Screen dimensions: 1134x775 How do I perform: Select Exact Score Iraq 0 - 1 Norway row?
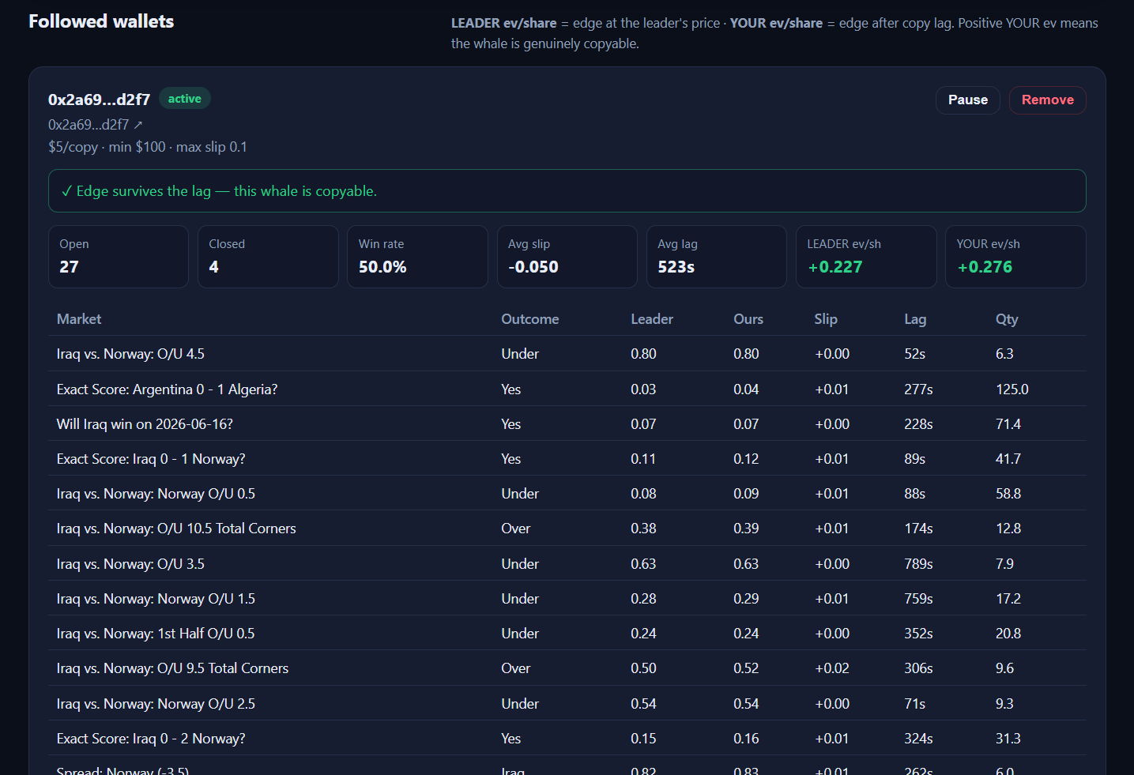point(567,459)
